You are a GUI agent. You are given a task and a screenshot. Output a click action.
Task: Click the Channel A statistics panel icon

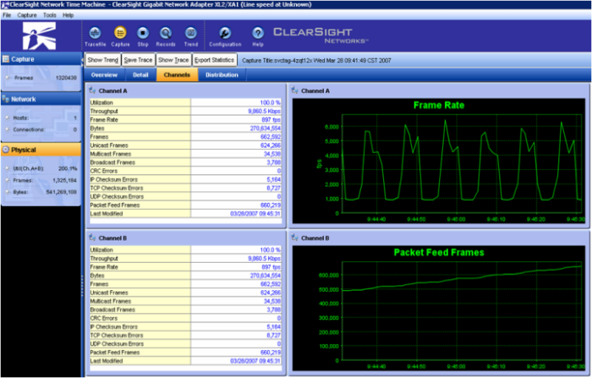pos(92,90)
